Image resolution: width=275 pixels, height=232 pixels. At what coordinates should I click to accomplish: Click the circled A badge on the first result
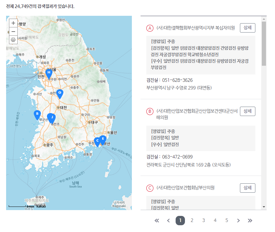[149, 28]
